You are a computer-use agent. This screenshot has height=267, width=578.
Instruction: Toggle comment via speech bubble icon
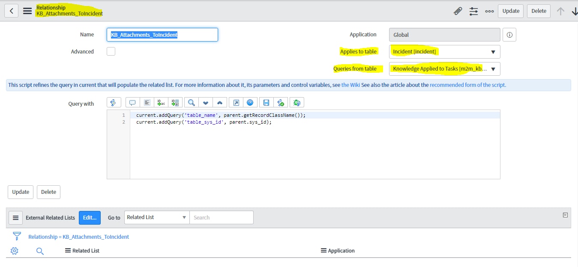[x=132, y=103]
